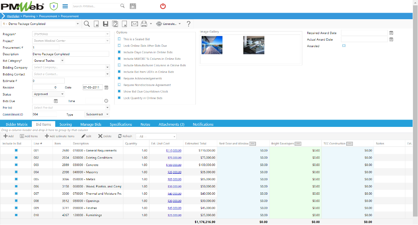
Task: Switch to Scoring tab
Action: coord(66,124)
